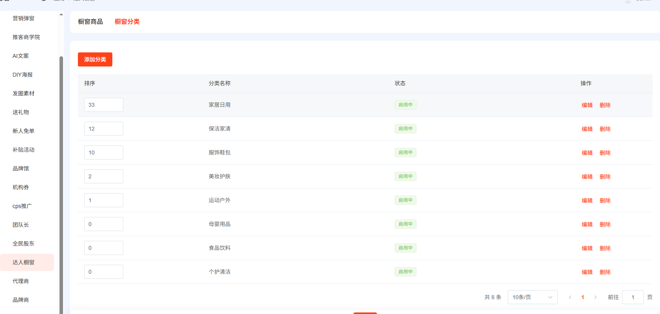Select page 1 in pagination
660x314 pixels.
(x=582, y=297)
